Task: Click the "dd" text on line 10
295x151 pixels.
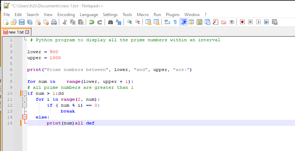Action: pos(61,93)
